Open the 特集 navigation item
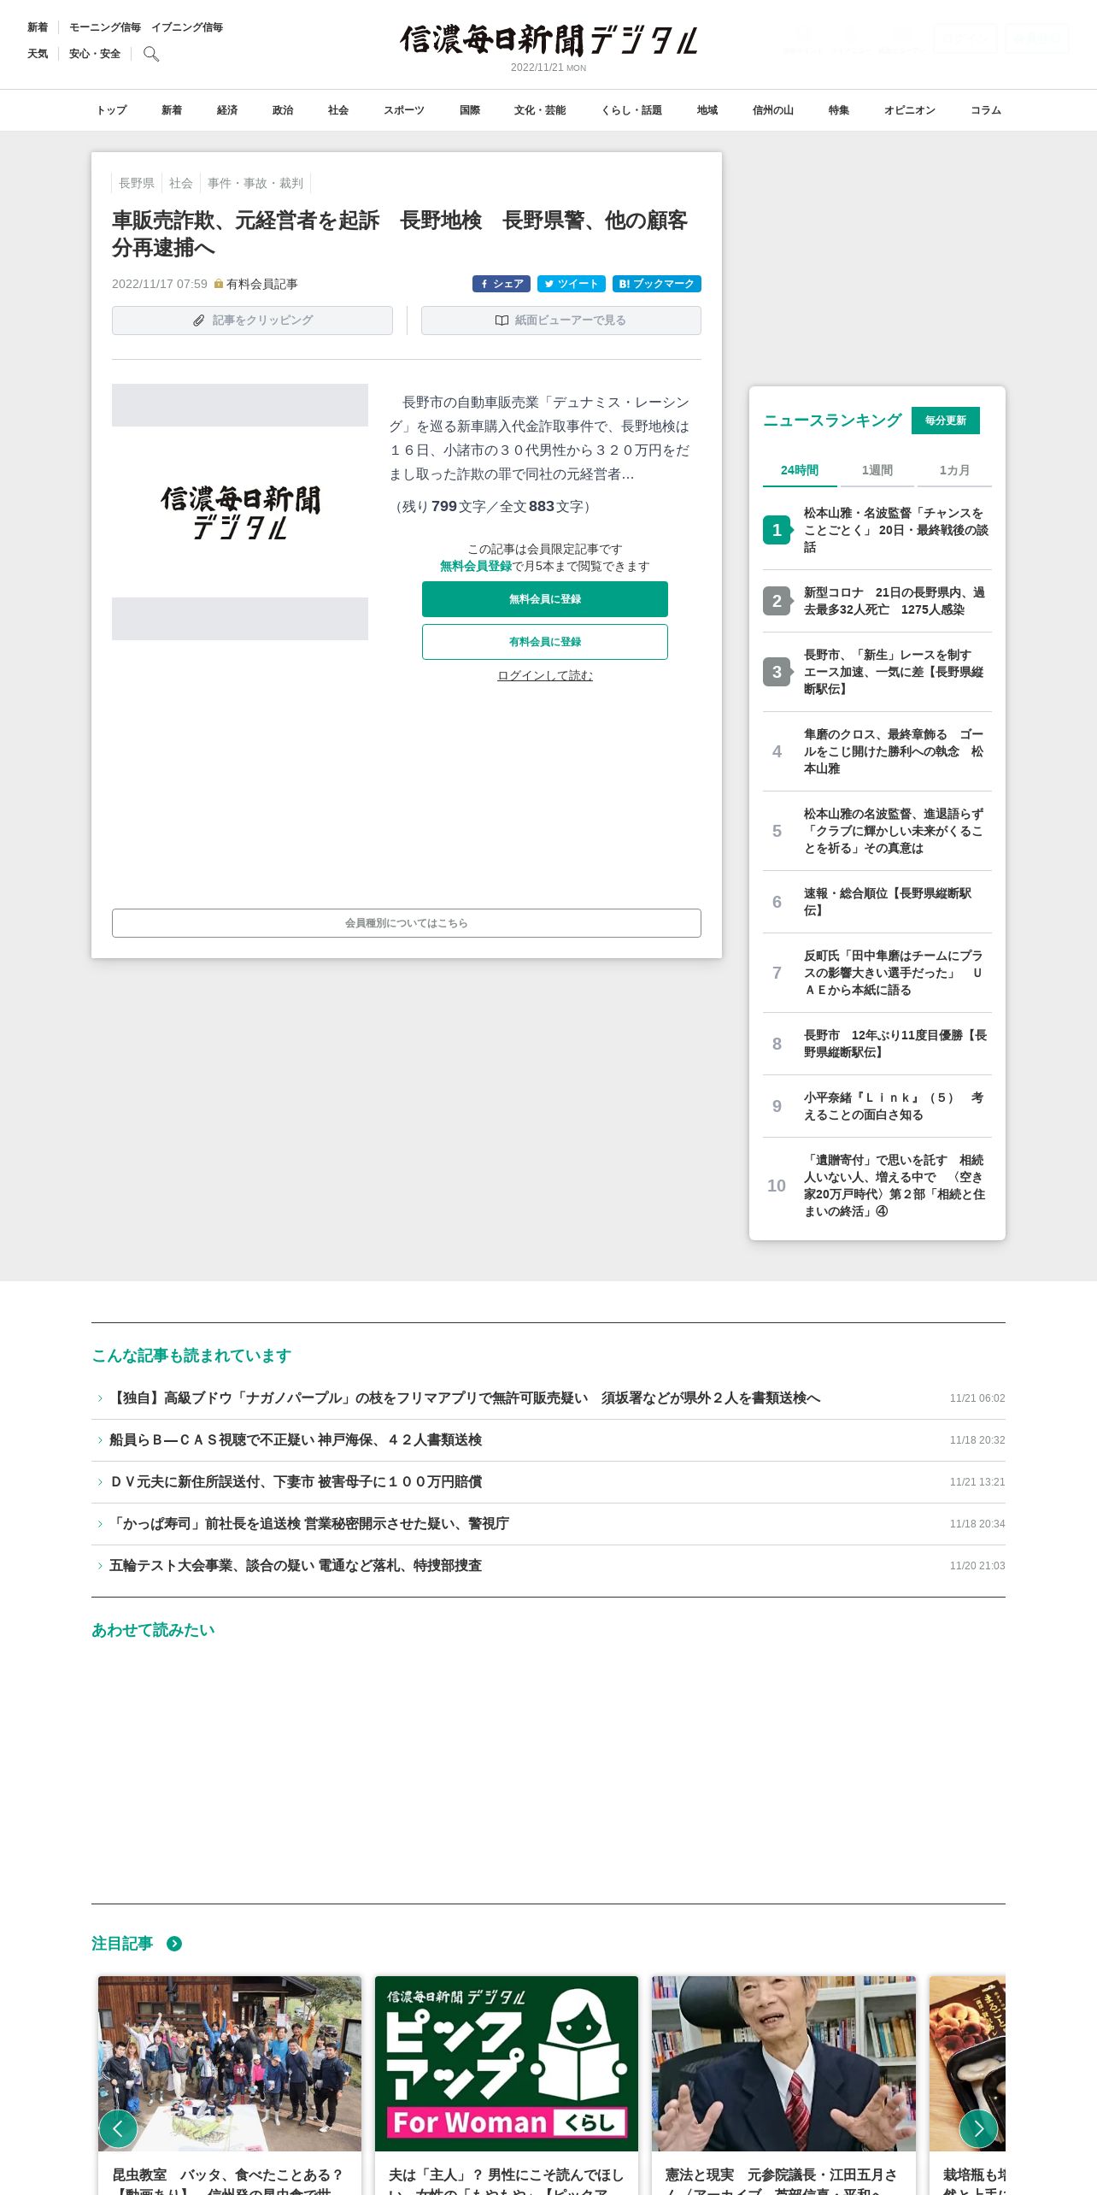Viewport: 1097px width, 2195px height. coord(839,110)
